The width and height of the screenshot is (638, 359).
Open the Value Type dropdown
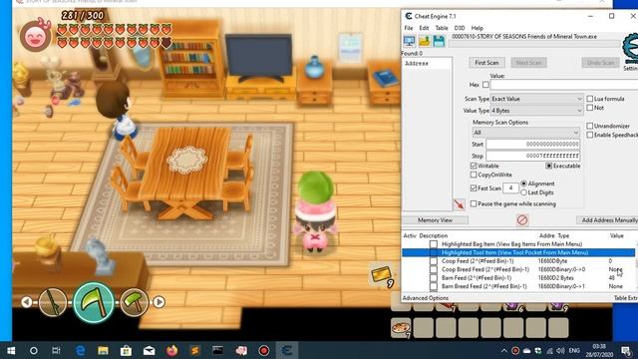coord(536,111)
